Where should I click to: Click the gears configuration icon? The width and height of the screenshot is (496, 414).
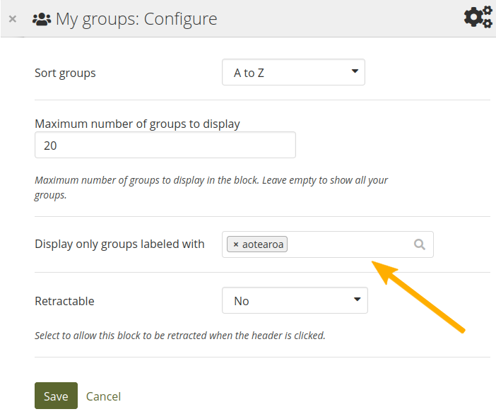(x=478, y=17)
